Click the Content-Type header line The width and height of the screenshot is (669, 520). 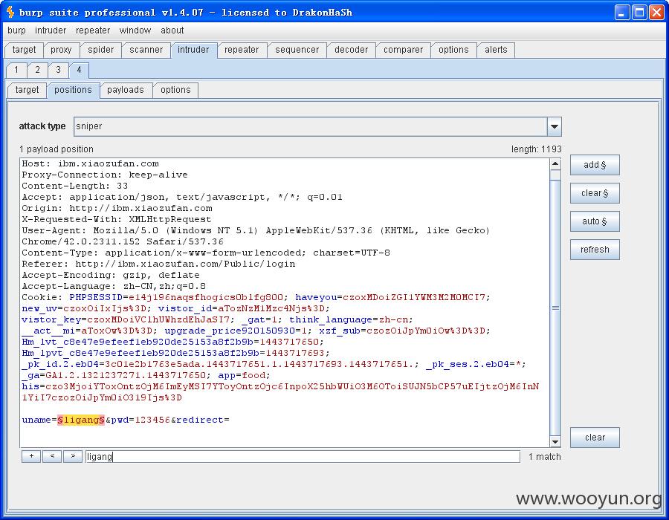point(206,253)
